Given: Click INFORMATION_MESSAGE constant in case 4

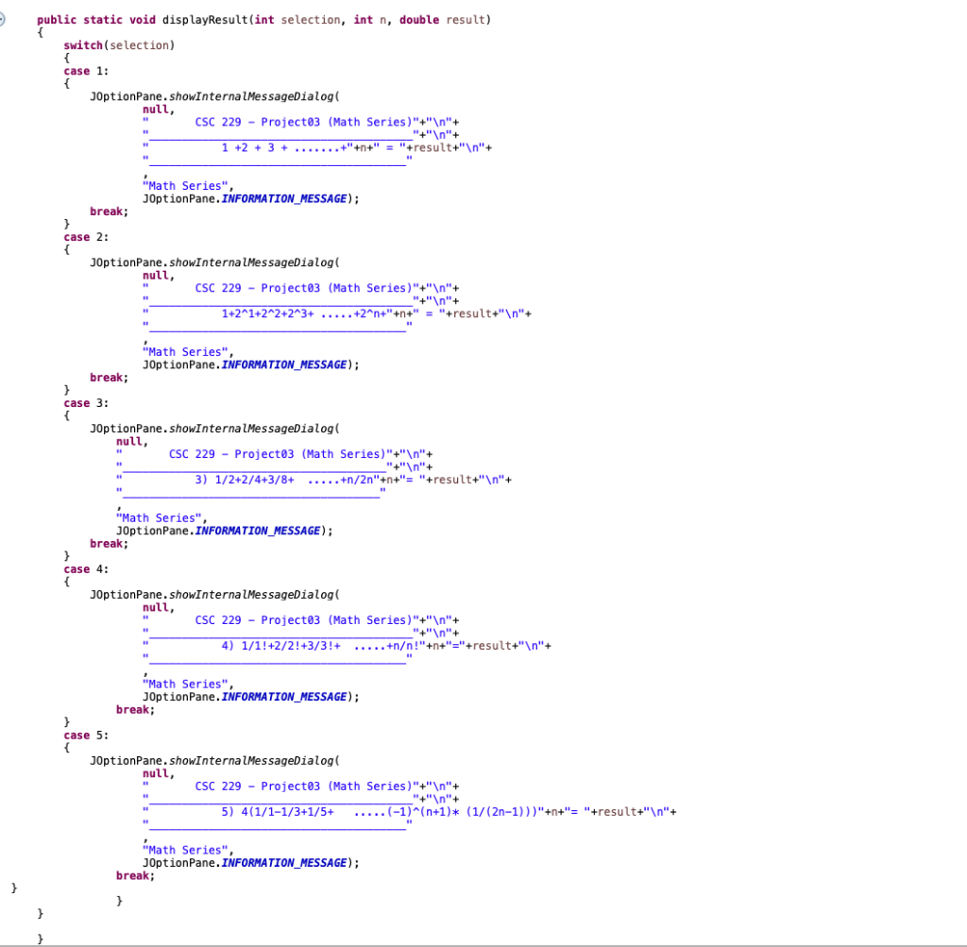Looking at the screenshot, I should (x=283, y=698).
